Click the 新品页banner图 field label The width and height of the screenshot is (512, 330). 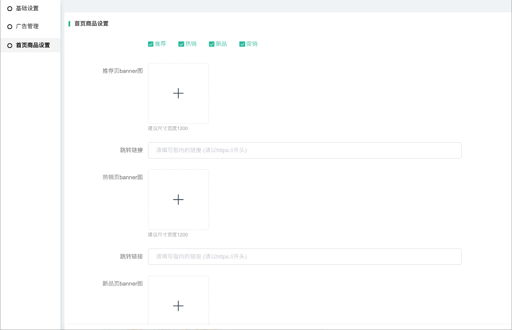tap(122, 283)
